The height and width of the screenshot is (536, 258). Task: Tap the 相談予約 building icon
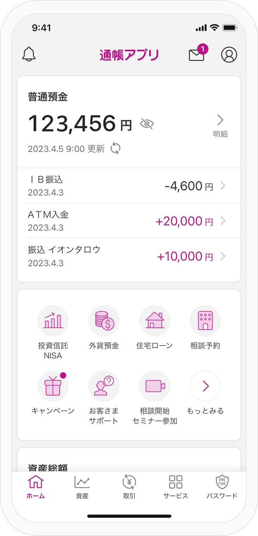[205, 321]
